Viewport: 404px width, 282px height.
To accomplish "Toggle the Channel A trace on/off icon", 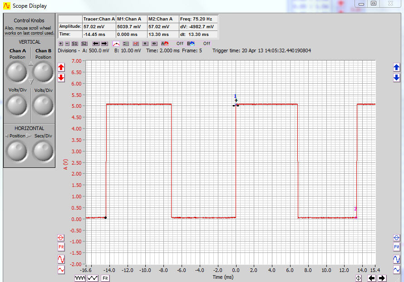I will tap(165, 44).
